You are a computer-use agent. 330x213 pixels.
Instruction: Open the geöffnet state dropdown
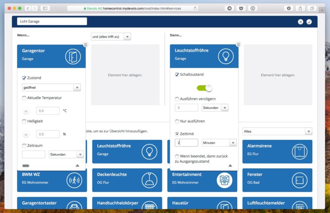(51, 88)
